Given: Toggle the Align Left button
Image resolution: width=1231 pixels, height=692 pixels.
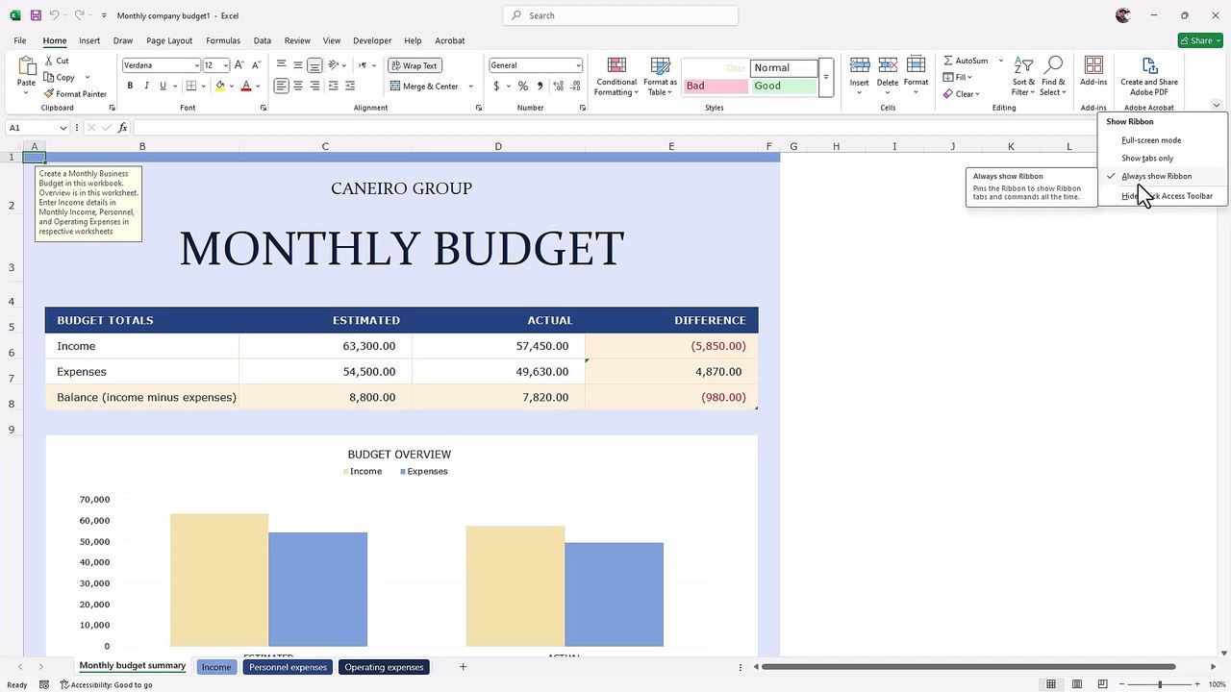Looking at the screenshot, I should coord(281,86).
